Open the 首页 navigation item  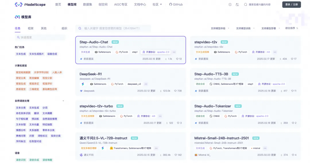[x=58, y=4]
